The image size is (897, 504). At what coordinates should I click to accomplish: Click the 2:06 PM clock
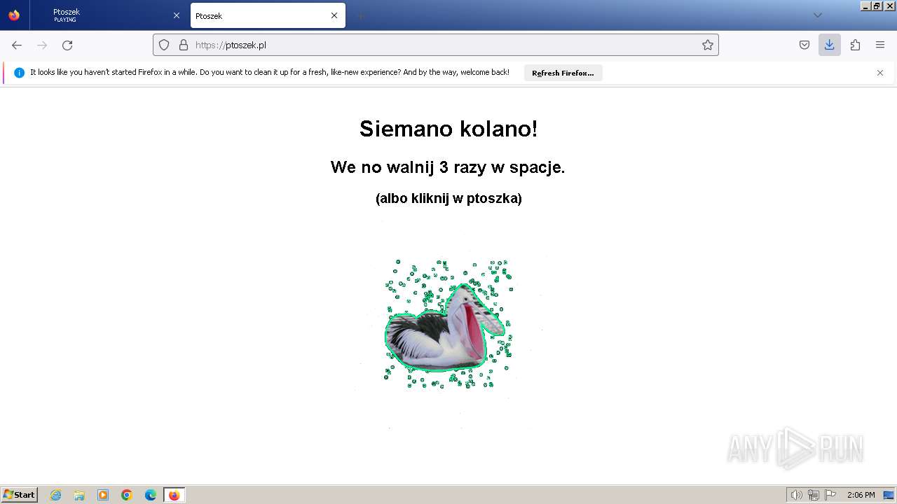pos(861,495)
